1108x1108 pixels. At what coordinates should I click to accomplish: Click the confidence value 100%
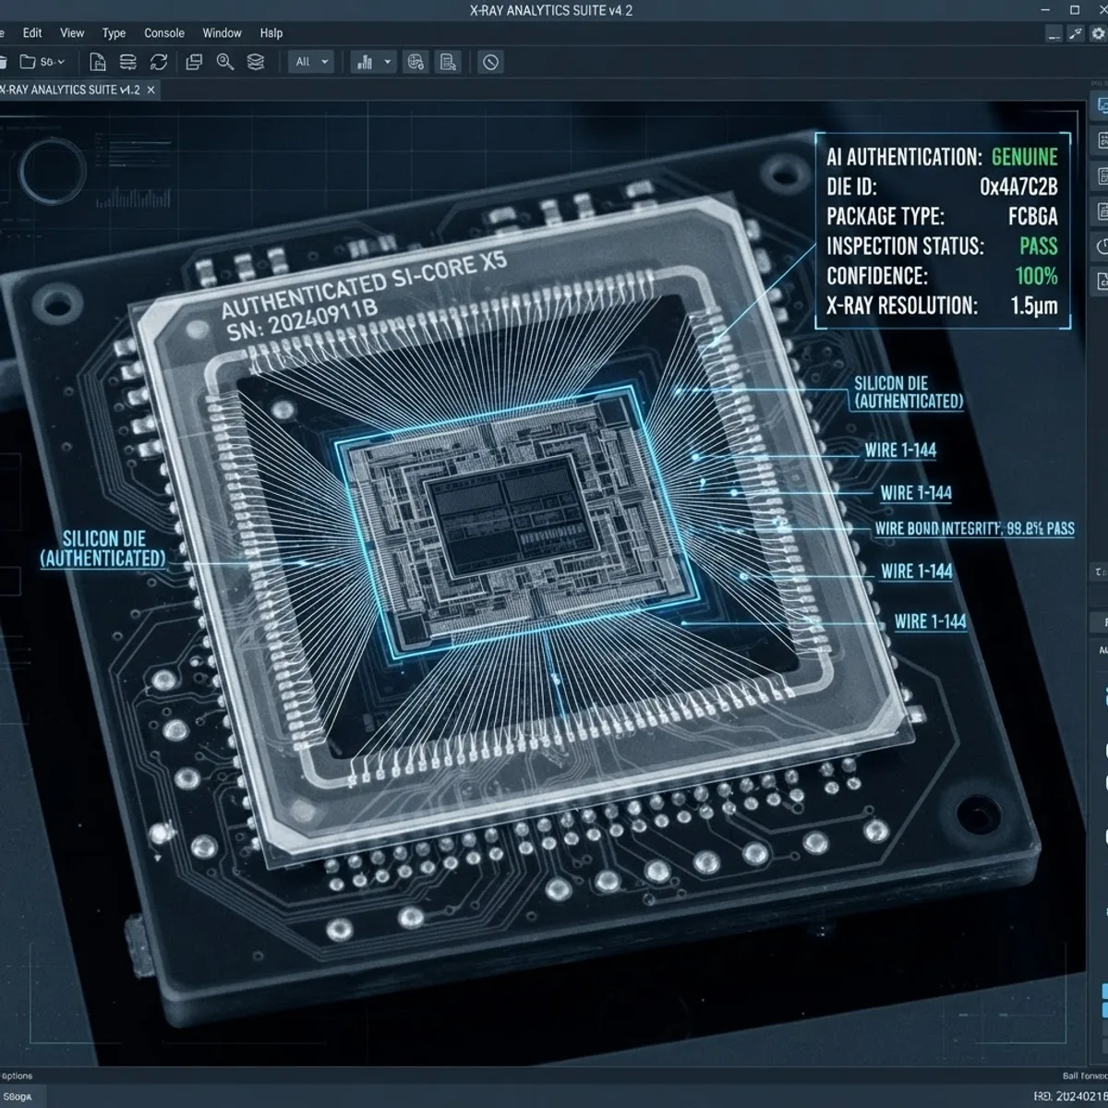tap(1037, 276)
